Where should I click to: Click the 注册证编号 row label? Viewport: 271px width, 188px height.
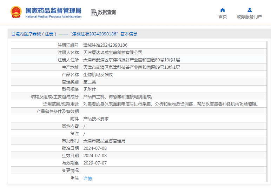[68, 45]
